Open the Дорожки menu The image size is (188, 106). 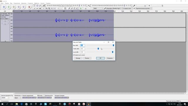(x=24, y=3)
